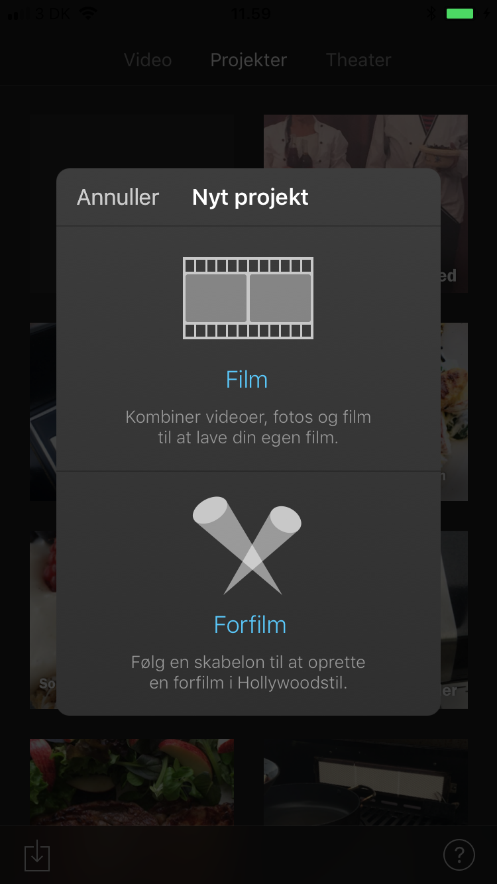
Task: Switch to the Theater tab
Action: coord(359,60)
